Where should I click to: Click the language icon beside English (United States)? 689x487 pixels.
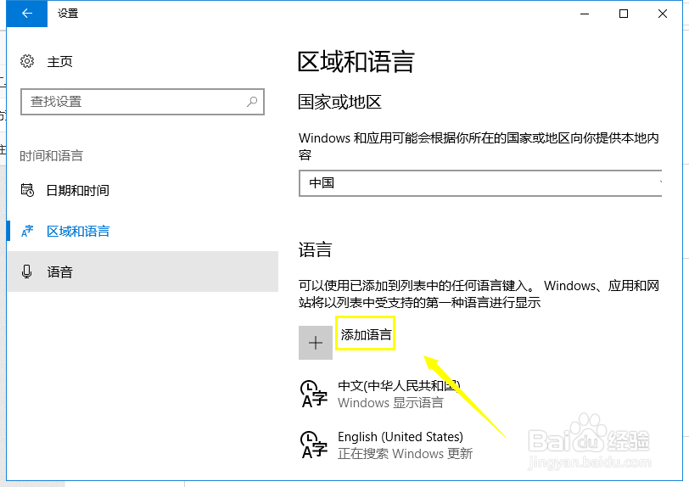coord(314,445)
